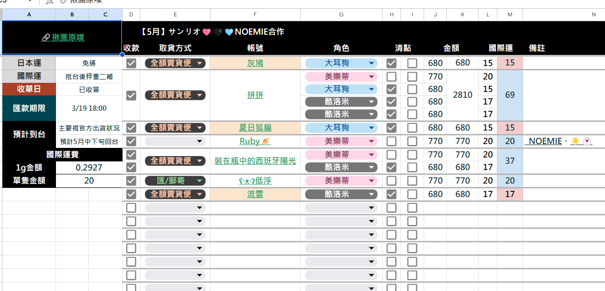Screen dimensions: 605x291
Task: Click the 3/19 18:00 deadline cell
Action: [89, 108]
